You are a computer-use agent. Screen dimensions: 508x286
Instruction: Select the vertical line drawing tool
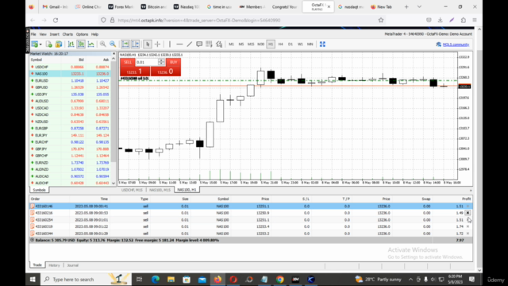pos(169,44)
